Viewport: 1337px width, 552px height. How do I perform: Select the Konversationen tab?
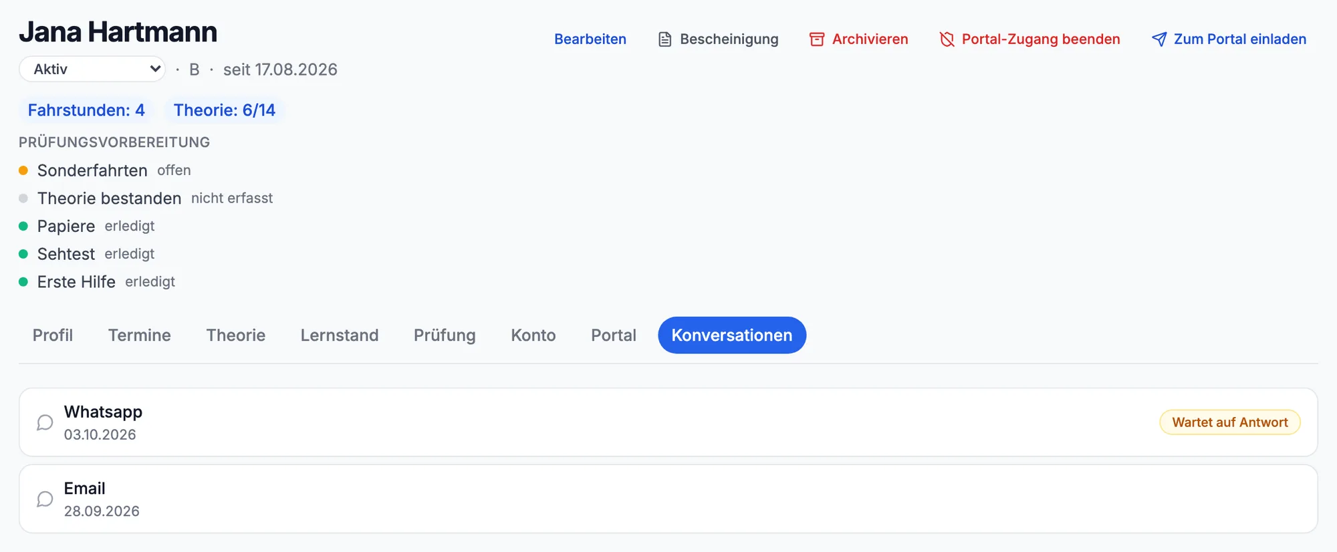coord(732,335)
